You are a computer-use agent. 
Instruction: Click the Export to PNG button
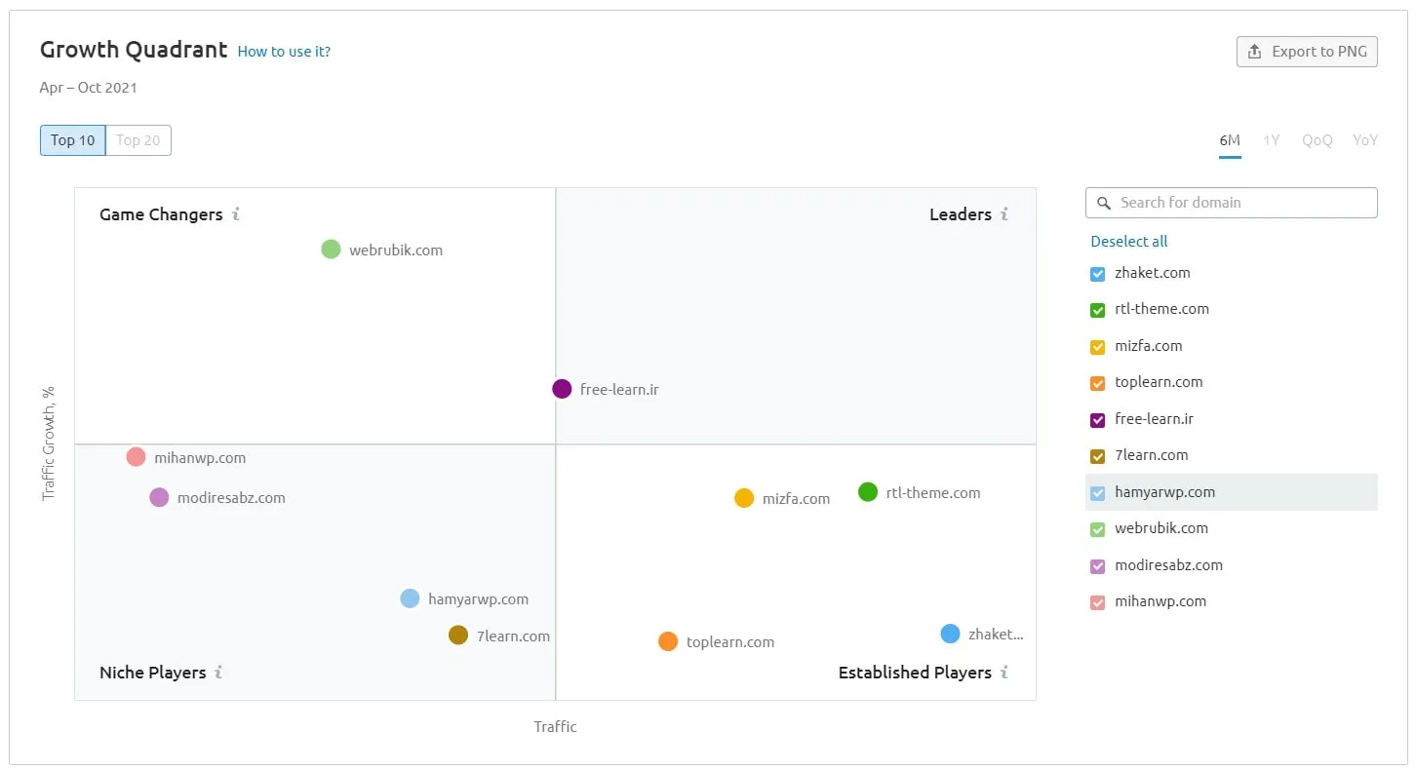pos(1307,52)
